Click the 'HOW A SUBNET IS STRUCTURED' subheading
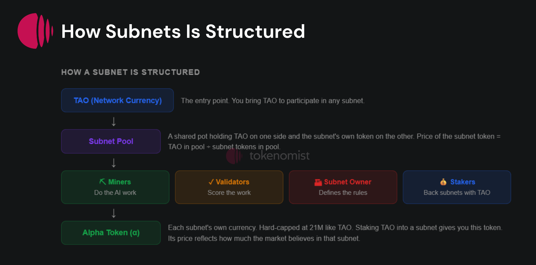 (130, 72)
